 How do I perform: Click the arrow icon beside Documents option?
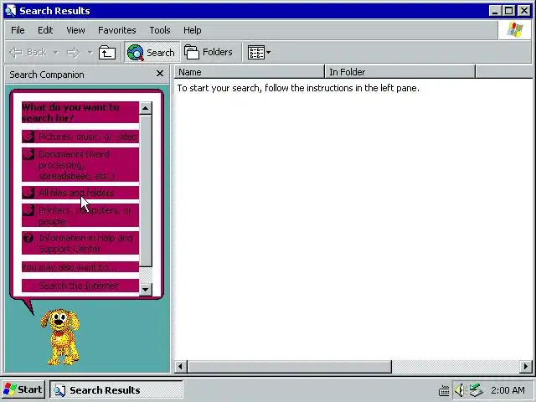tap(28, 154)
